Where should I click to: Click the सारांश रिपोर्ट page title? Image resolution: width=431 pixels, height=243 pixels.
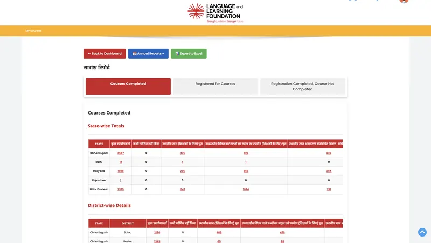[x=96, y=67]
